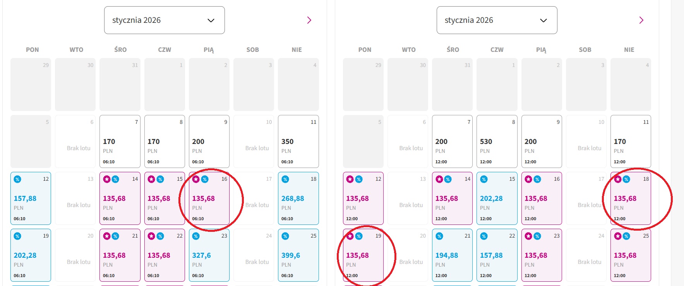Open the left stycznia 2026 month dropdown

pos(164,20)
